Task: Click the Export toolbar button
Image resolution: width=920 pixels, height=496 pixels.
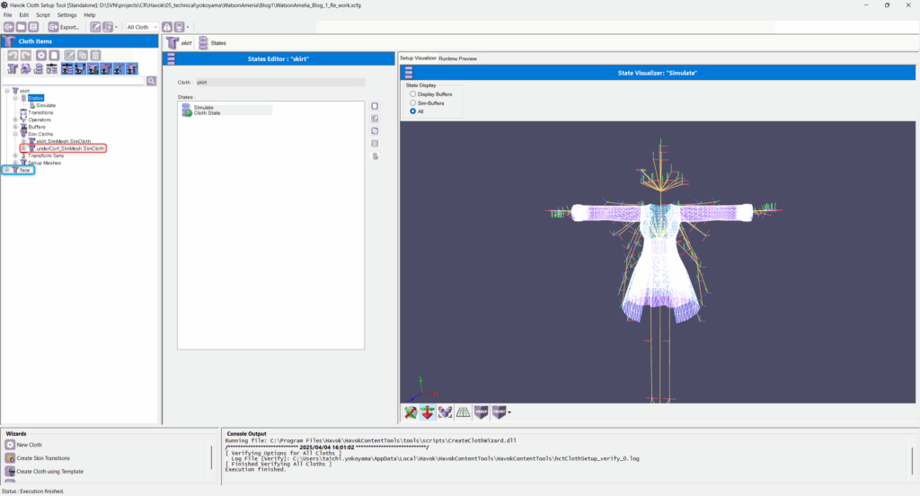Action: 64,27
